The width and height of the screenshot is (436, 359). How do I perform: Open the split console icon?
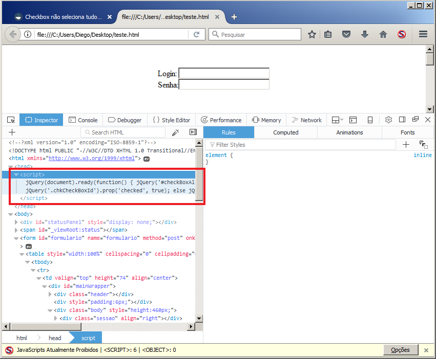(x=353, y=120)
